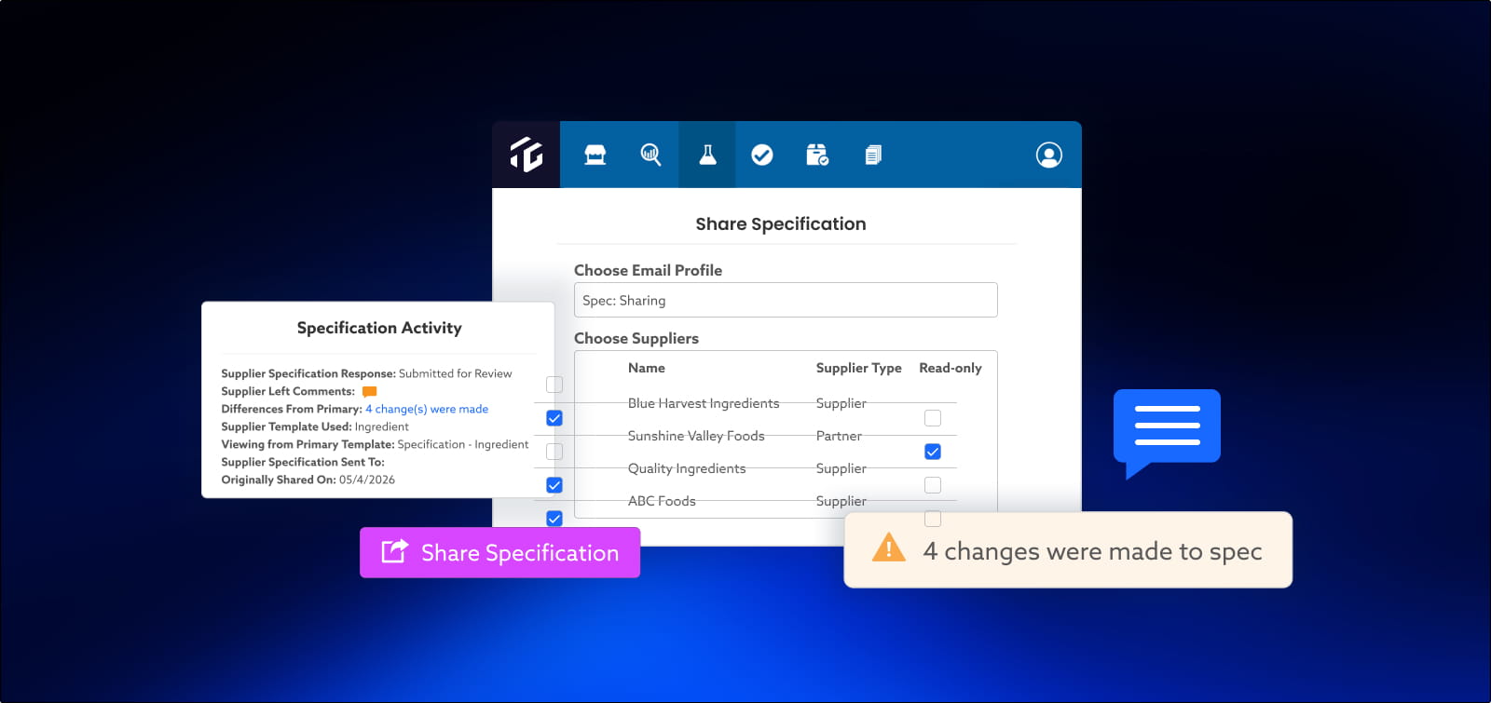
Task: Click the Read-only column header
Action: point(951,368)
